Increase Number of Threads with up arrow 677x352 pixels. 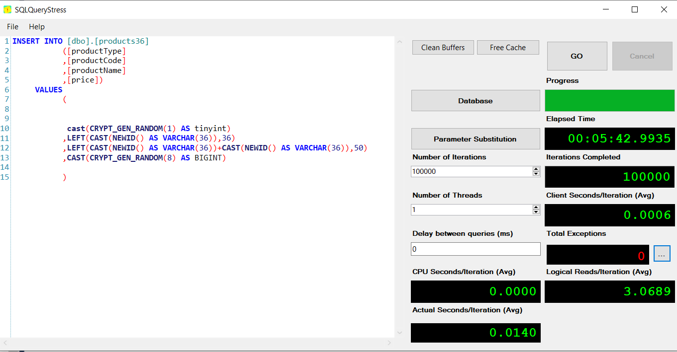pyautogui.click(x=536, y=207)
